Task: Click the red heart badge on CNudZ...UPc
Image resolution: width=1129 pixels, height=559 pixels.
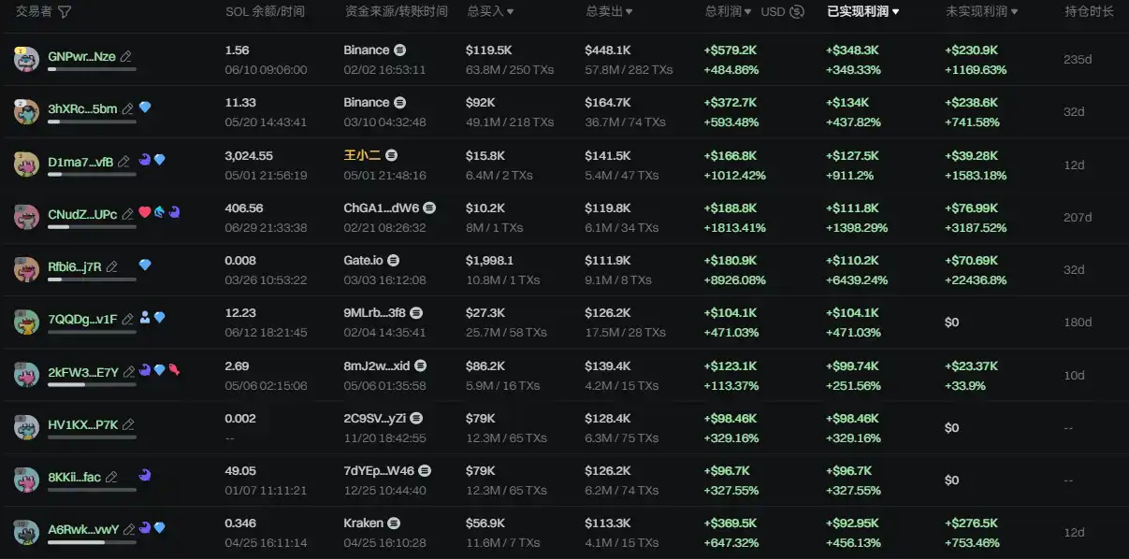Action: tap(144, 213)
